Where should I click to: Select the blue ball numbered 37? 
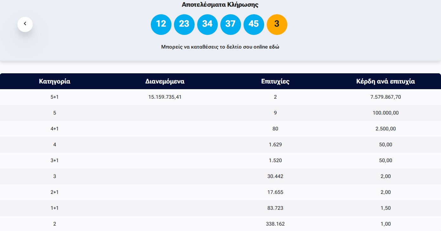(231, 24)
